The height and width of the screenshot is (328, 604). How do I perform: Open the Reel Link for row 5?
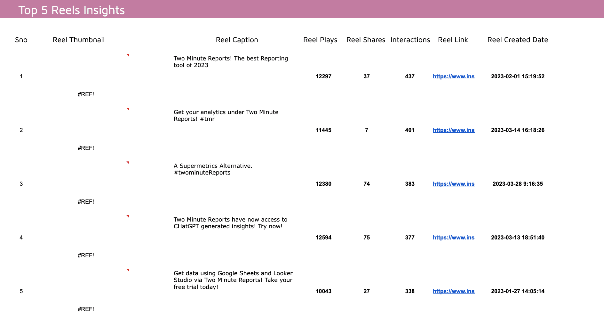click(453, 291)
